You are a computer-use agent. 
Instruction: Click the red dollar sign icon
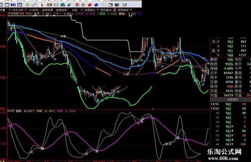[42, 5]
